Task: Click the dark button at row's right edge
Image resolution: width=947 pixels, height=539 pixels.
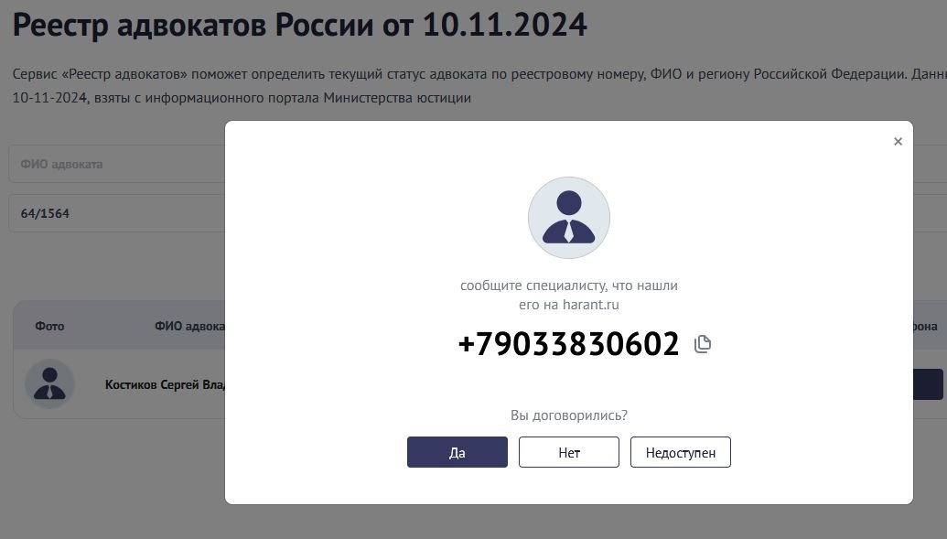Action: (928, 384)
